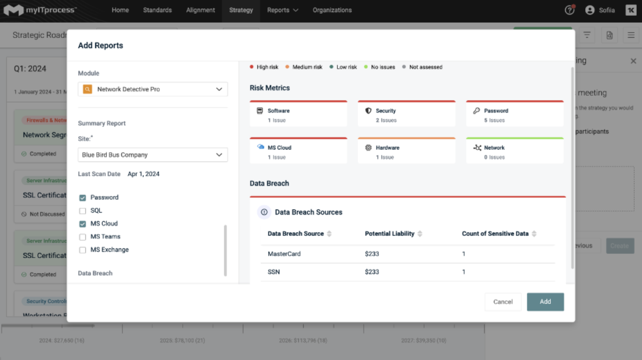This screenshot has height=360, width=642.
Task: Close the meeting side panel with the X
Action: point(633,61)
